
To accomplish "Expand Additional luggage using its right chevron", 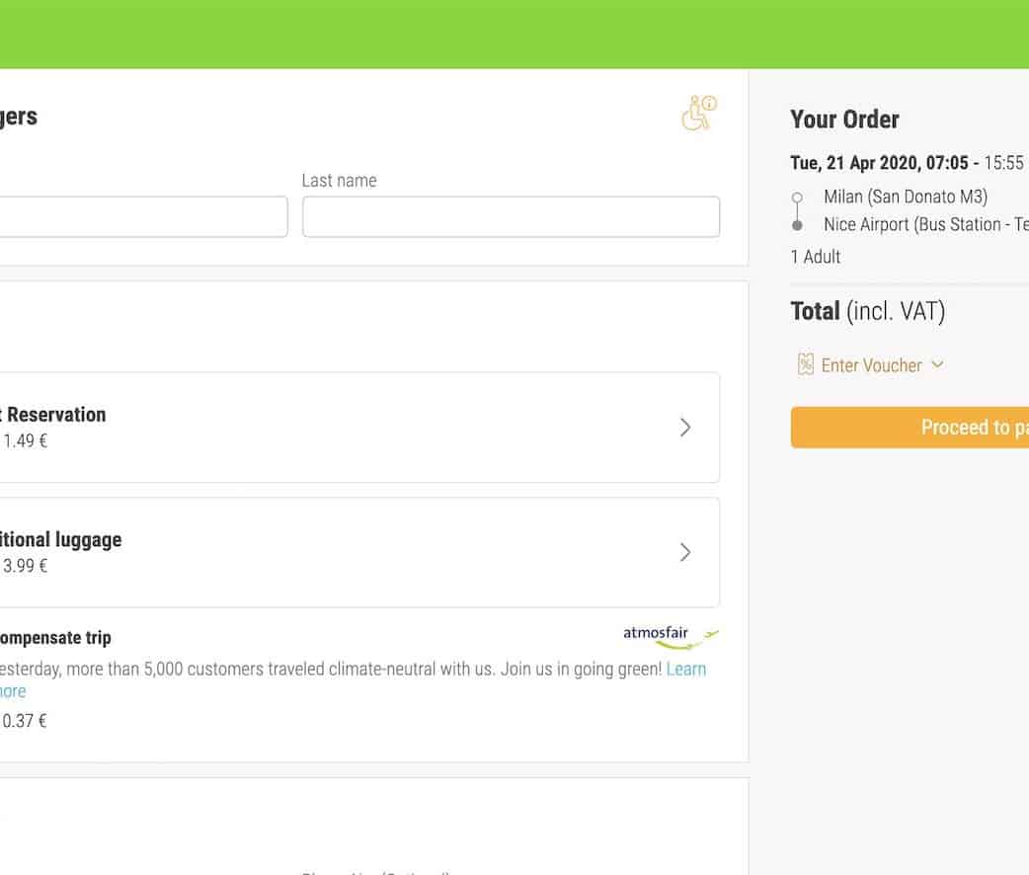I will point(685,552).
